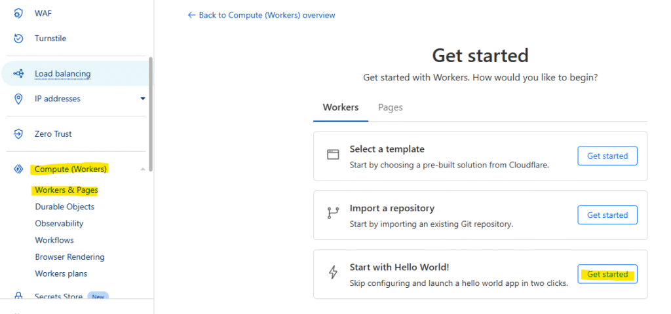Click the Load balancing icon
Image resolution: width=671 pixels, height=314 pixels.
point(18,74)
